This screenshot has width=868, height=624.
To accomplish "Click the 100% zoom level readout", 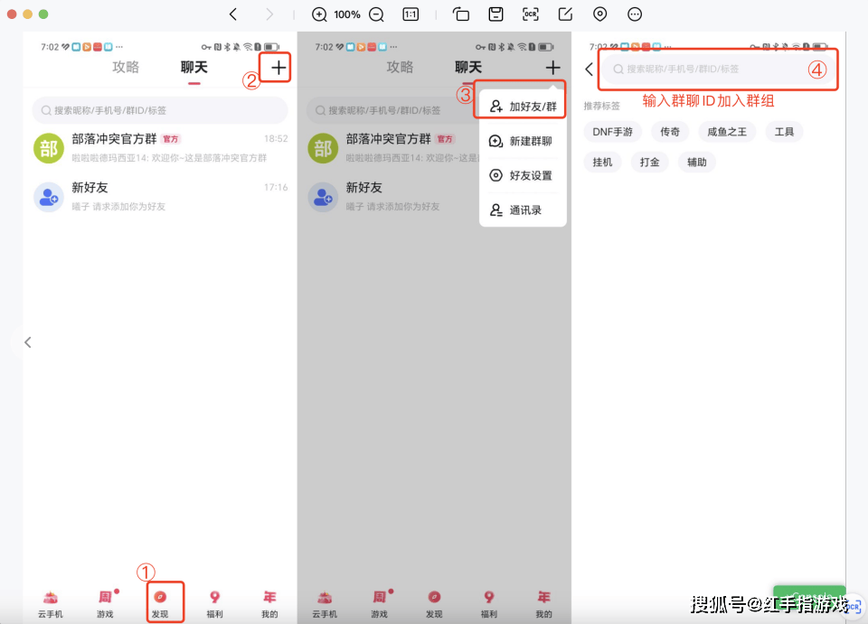I will 347,14.
